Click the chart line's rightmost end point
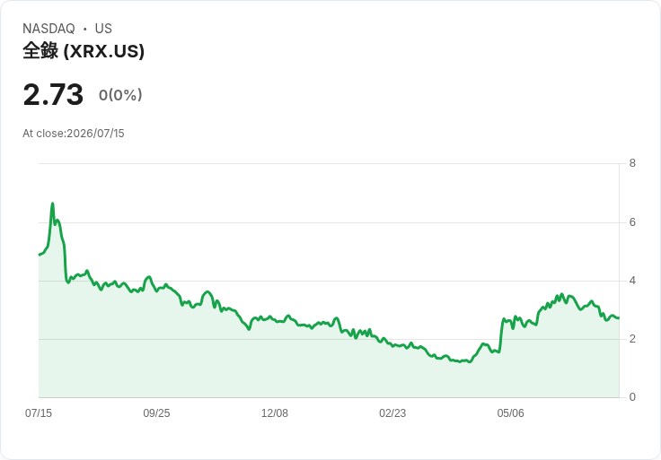Image resolution: width=661 pixels, height=460 pixels. (619, 317)
